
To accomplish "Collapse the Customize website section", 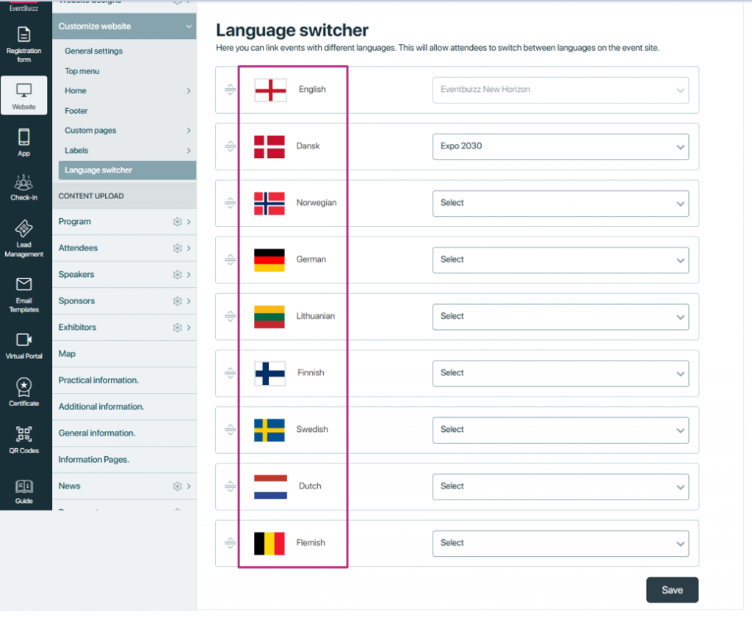I will [x=189, y=26].
